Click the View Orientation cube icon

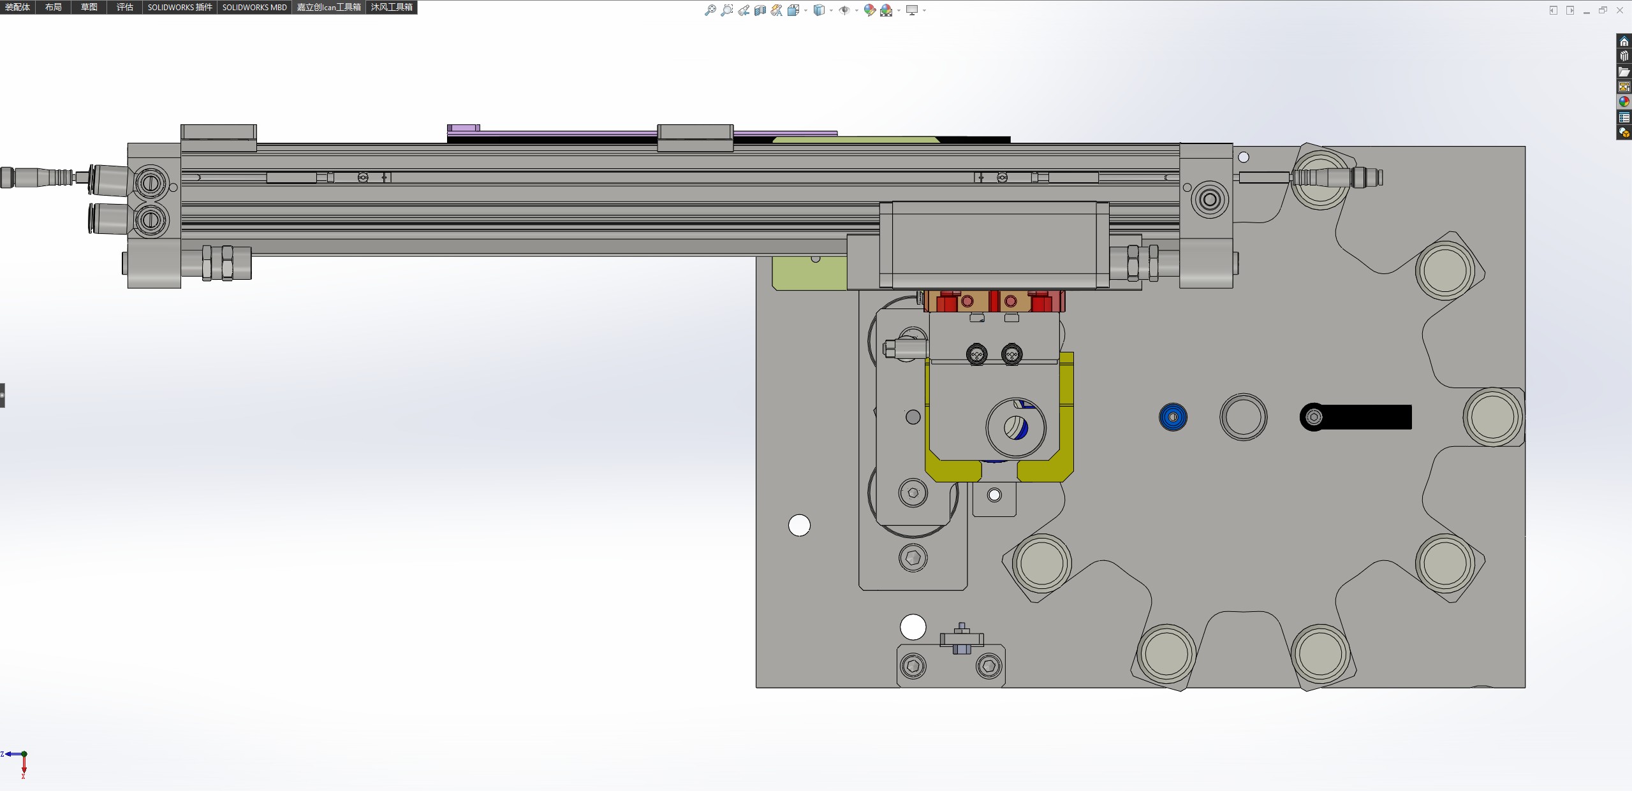(793, 10)
